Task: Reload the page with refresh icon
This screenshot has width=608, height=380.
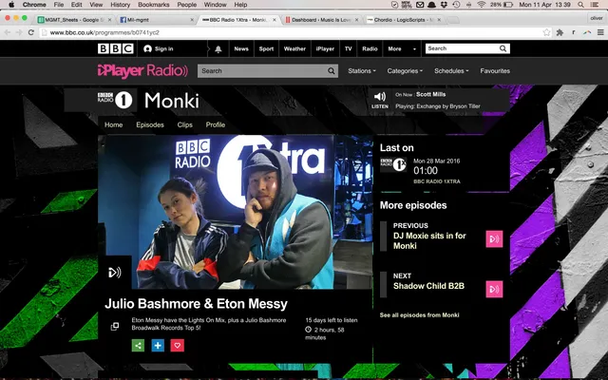Action: coord(31,32)
